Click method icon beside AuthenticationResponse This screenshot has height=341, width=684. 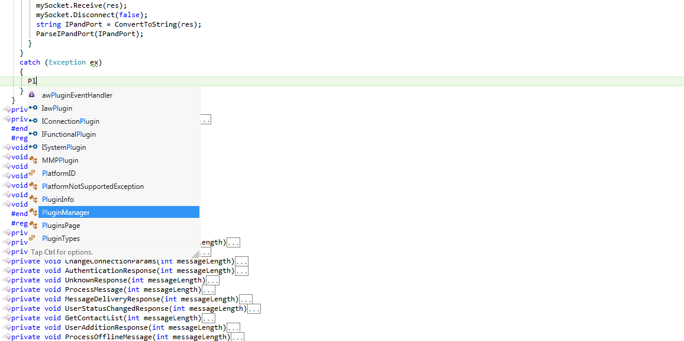6,271
